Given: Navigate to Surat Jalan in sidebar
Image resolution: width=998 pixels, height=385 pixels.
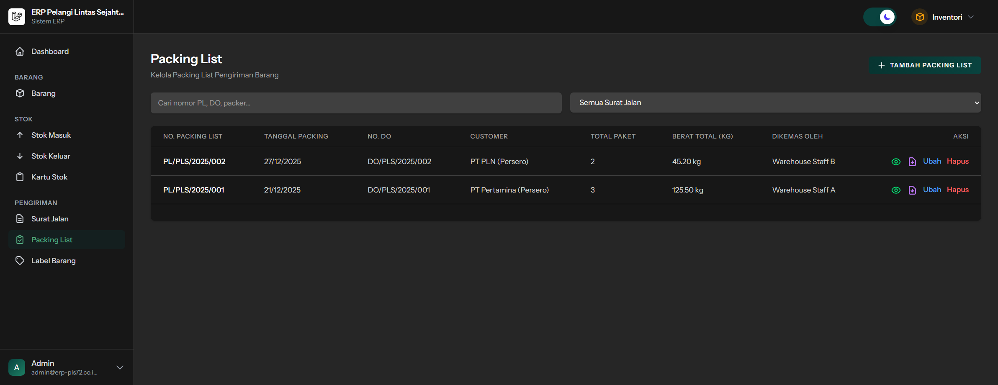Looking at the screenshot, I should [x=49, y=219].
